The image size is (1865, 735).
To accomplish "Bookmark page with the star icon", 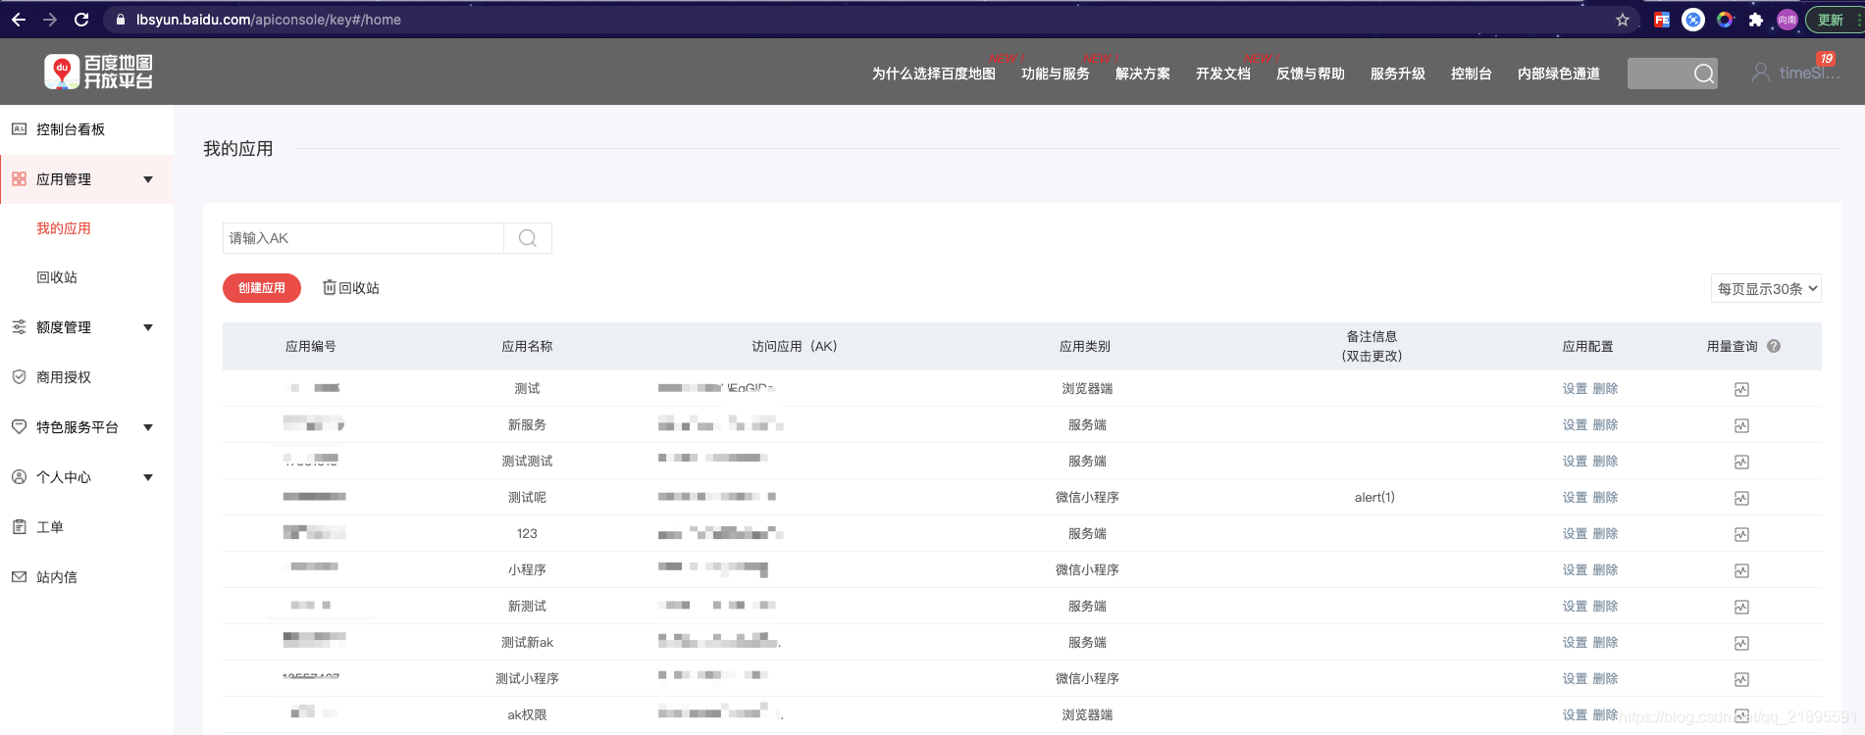I will coord(1623,20).
